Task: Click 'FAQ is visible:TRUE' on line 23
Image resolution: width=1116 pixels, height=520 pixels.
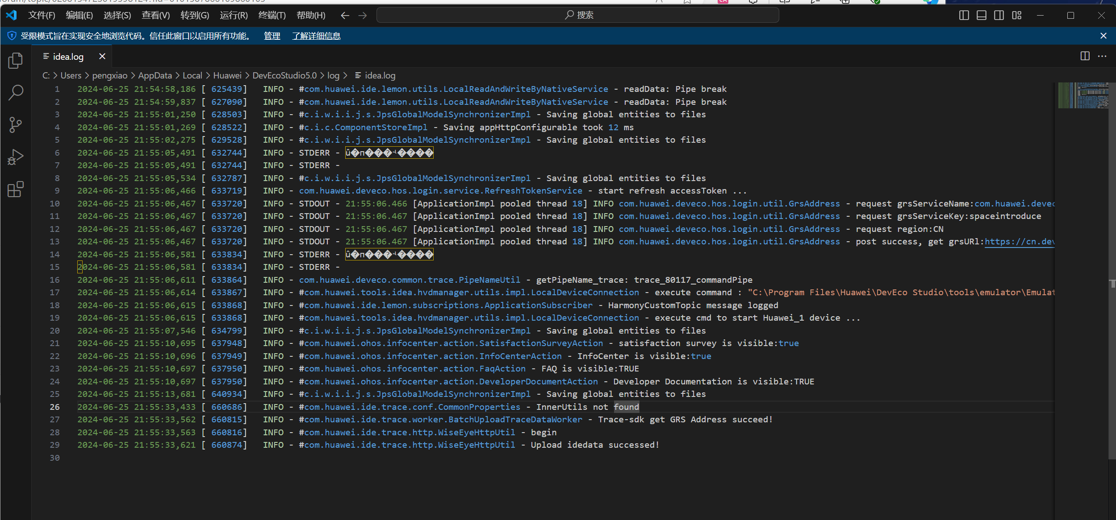Action: coord(590,368)
